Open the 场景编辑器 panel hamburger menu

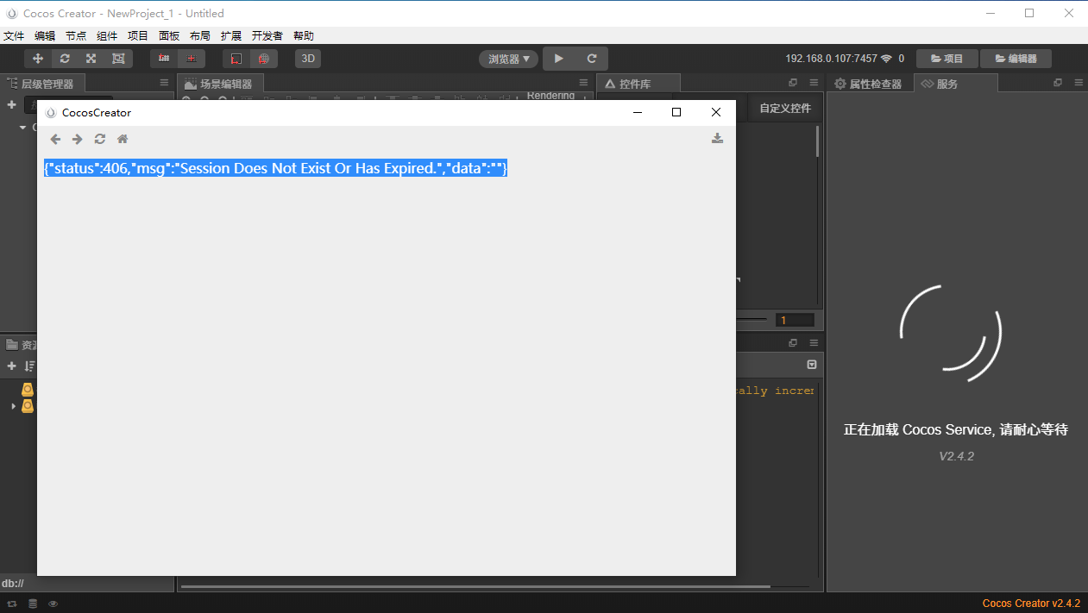tap(583, 83)
